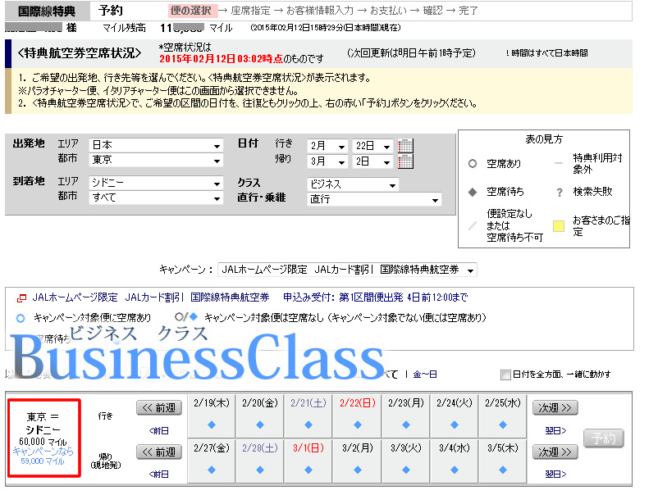The width and height of the screenshot is (658, 495).
Task: Click the 予約 reservation button
Action: click(604, 438)
